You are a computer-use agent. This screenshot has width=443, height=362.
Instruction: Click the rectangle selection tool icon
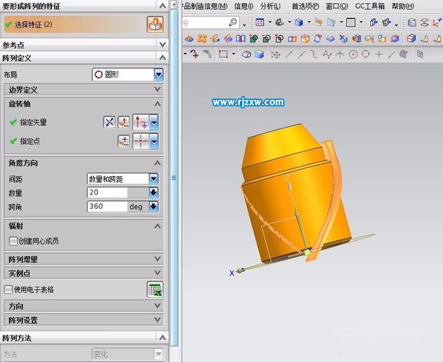pos(223,55)
